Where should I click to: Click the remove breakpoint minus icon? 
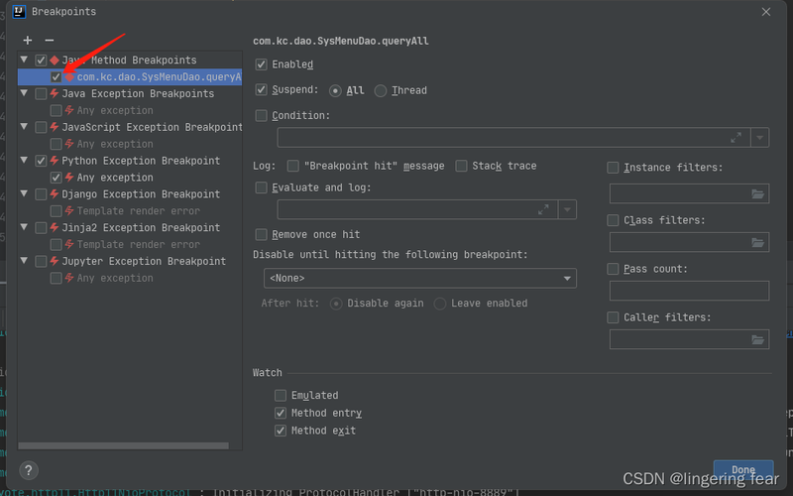coord(49,41)
